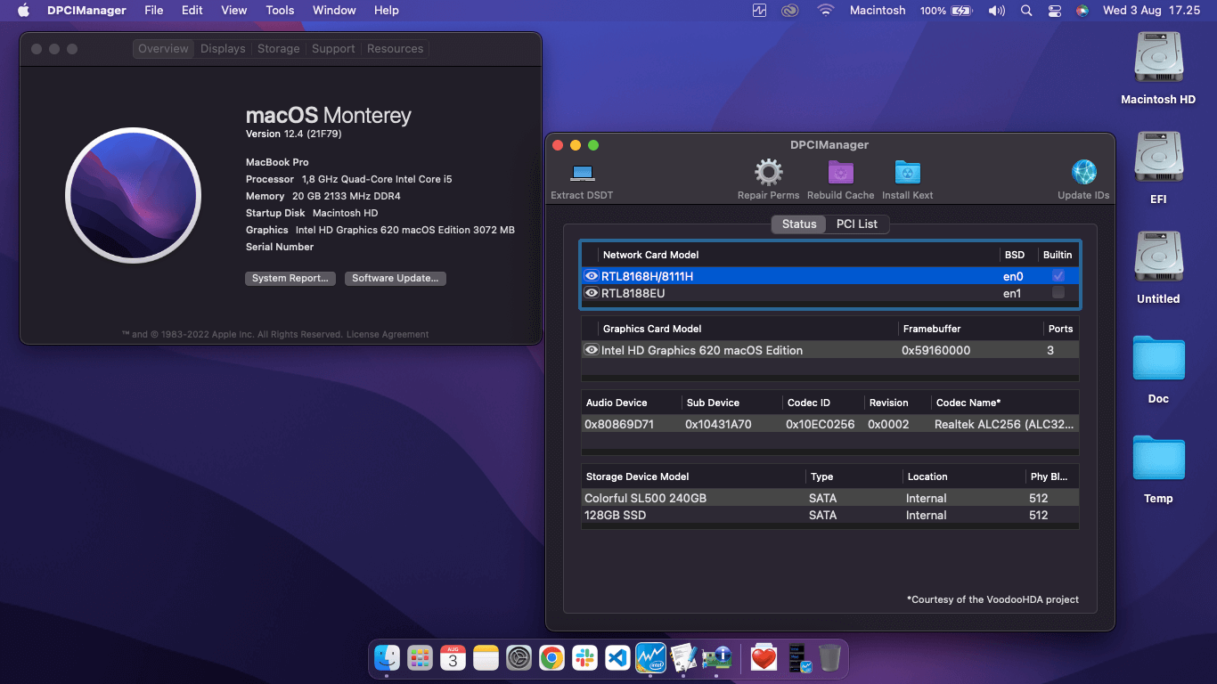Image resolution: width=1217 pixels, height=684 pixels.
Task: Open the Macintosh HD drive on desktop
Action: tap(1158, 59)
